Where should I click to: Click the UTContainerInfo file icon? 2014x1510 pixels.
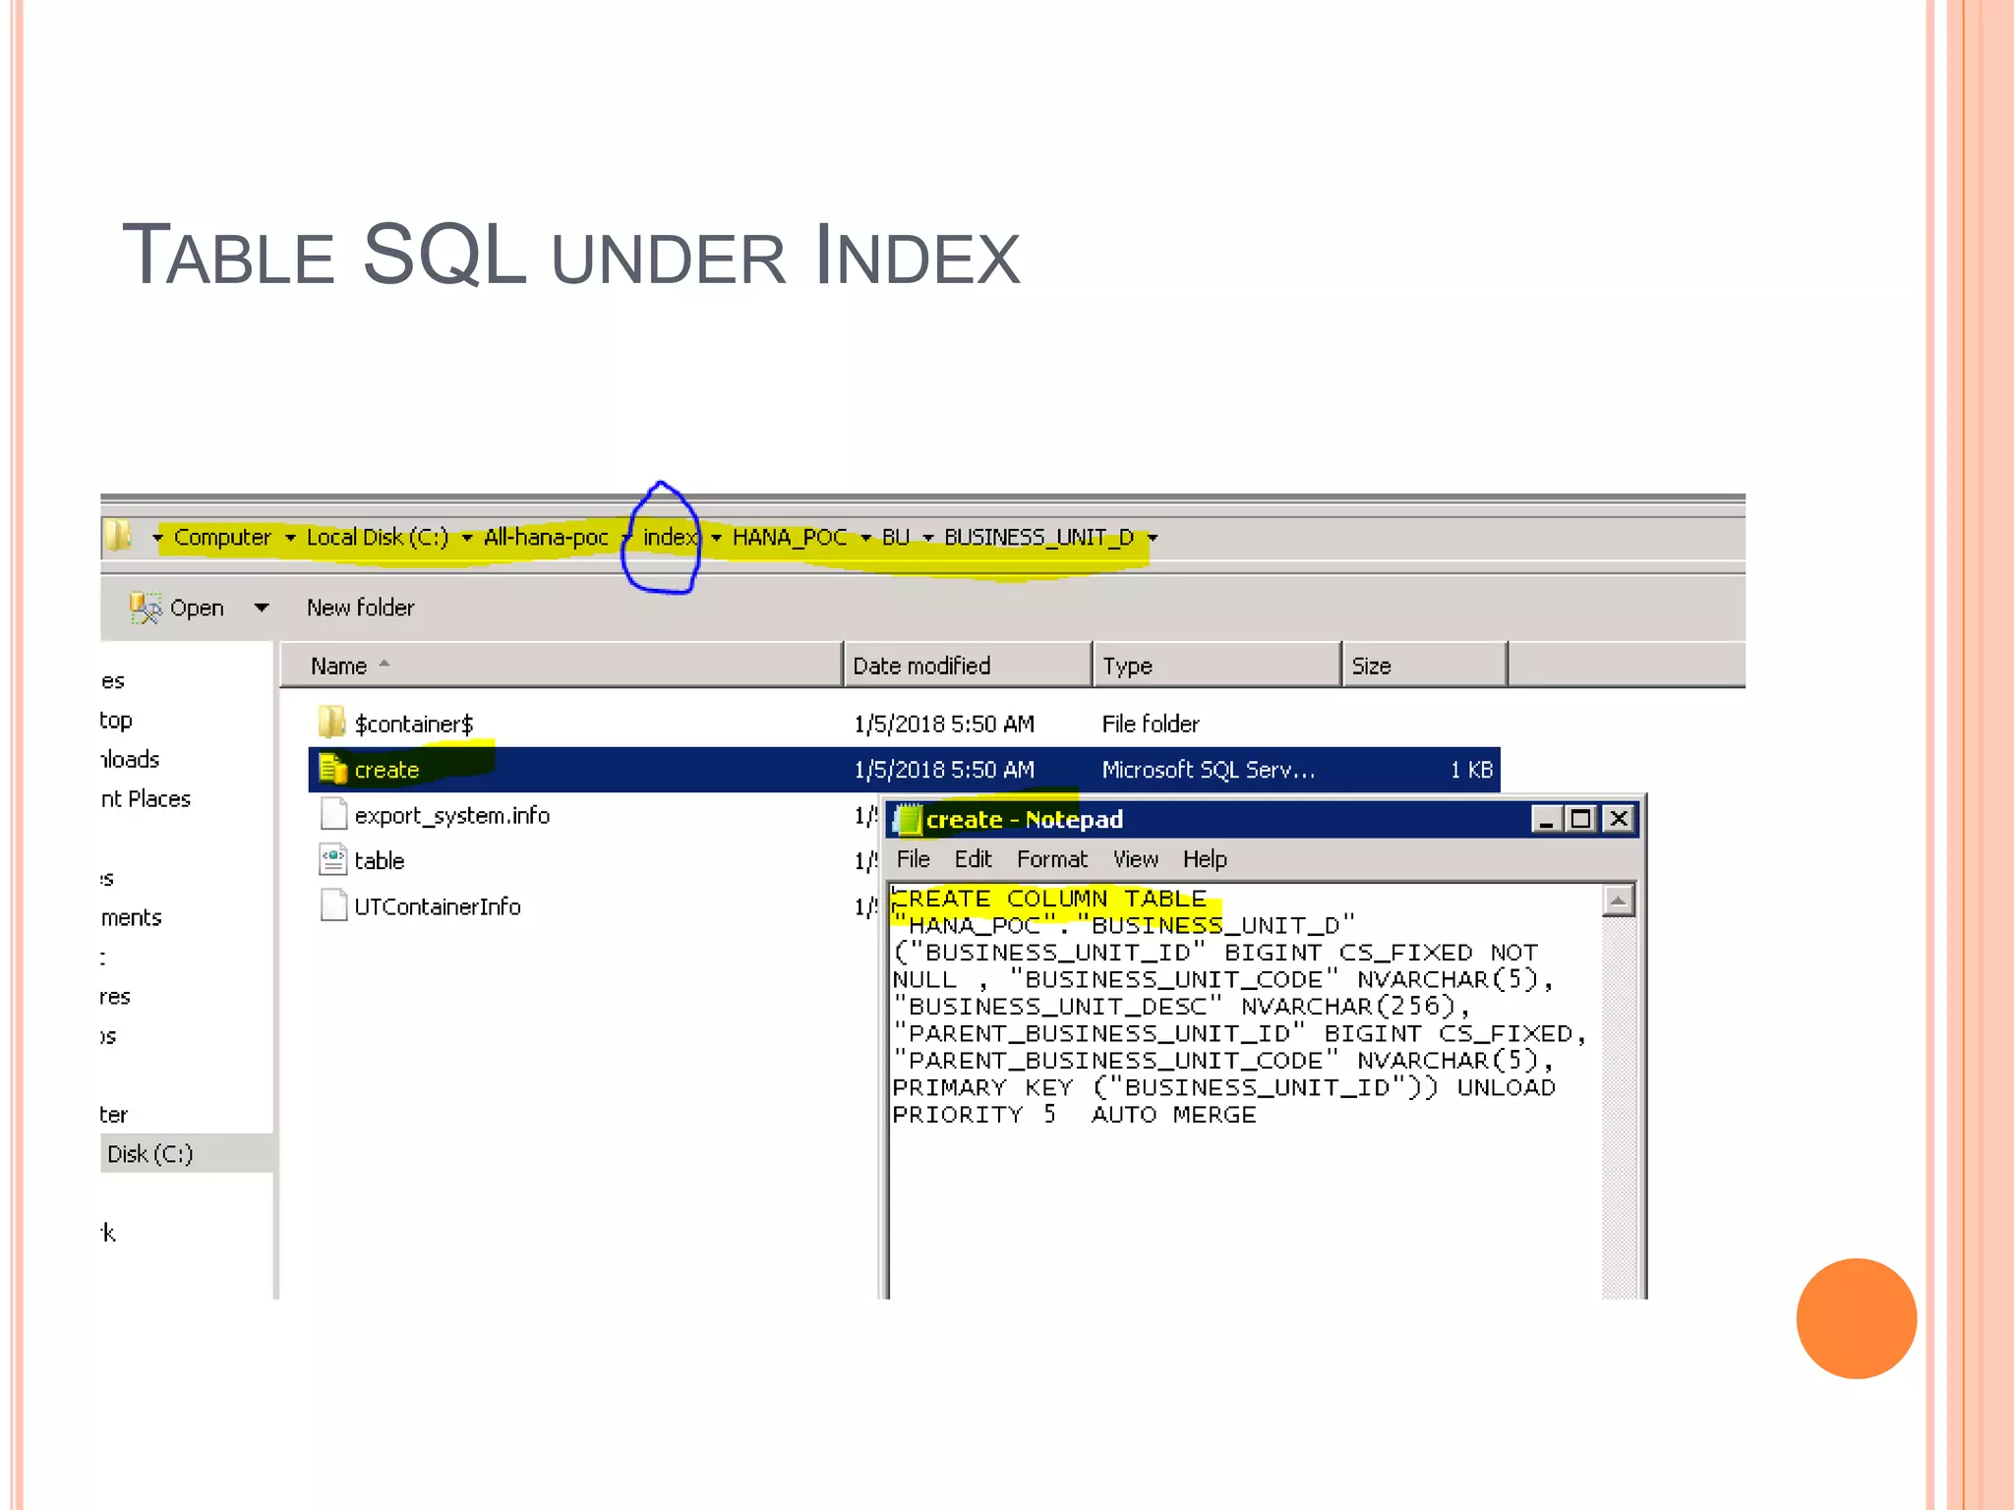point(333,905)
